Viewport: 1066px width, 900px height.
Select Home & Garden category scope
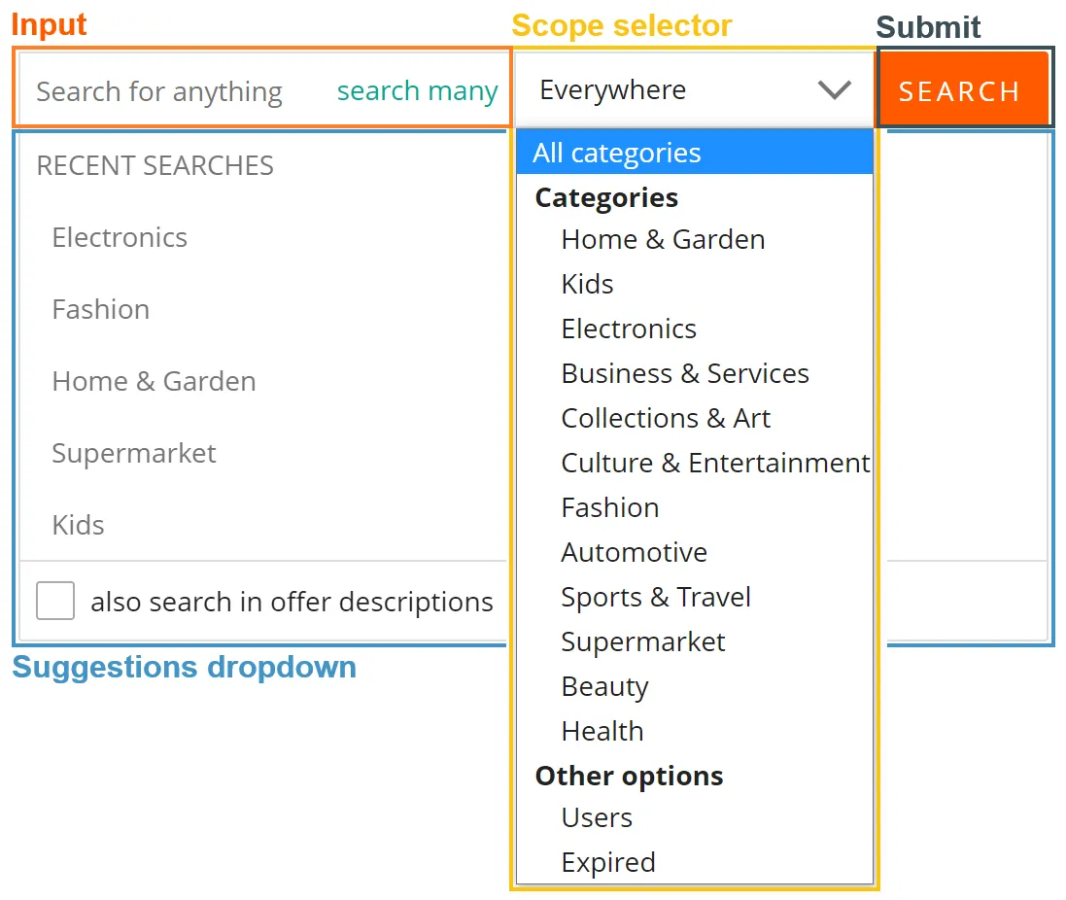662,239
